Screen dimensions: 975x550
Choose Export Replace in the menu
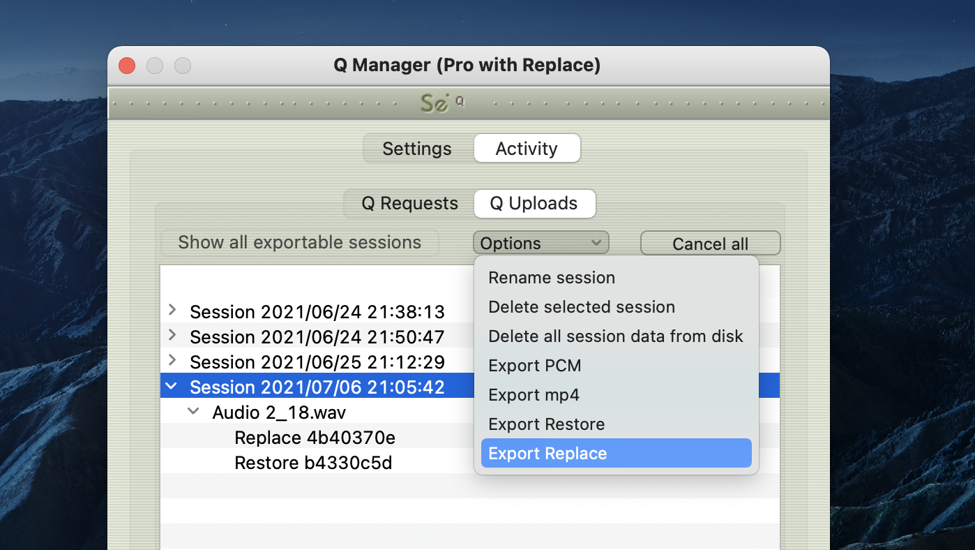point(547,454)
